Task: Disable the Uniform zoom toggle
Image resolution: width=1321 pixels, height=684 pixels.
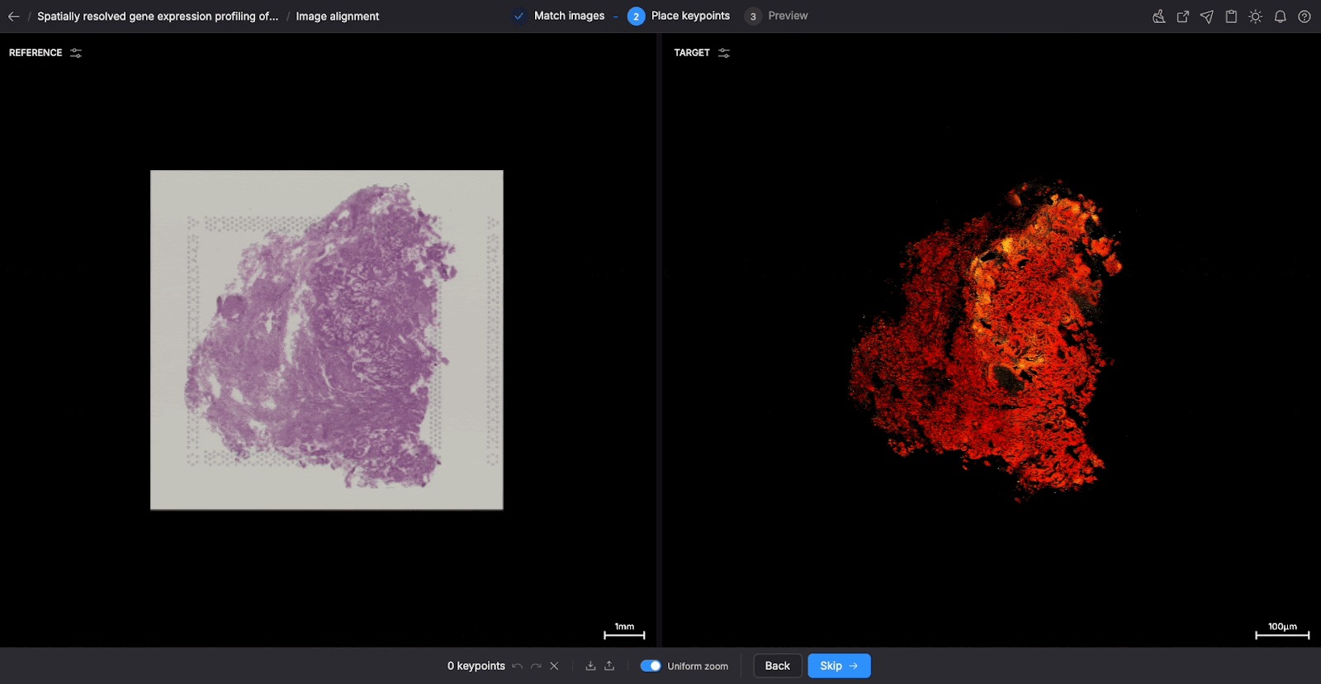Action: [651, 666]
